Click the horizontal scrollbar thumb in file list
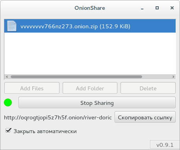Image resolution: width=180 pixels, height=150 pixels. point(76,77)
